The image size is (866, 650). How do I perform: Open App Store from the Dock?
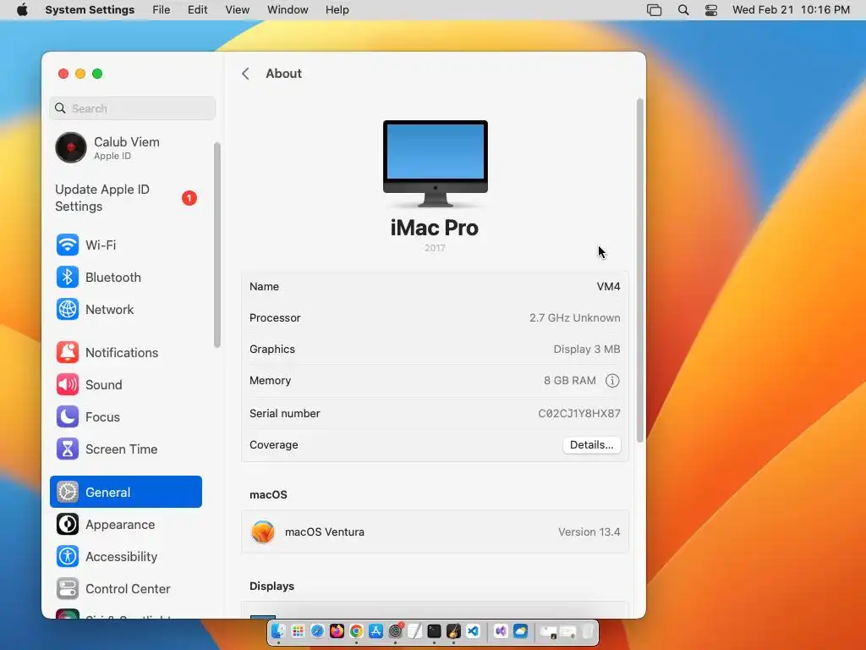point(376,631)
